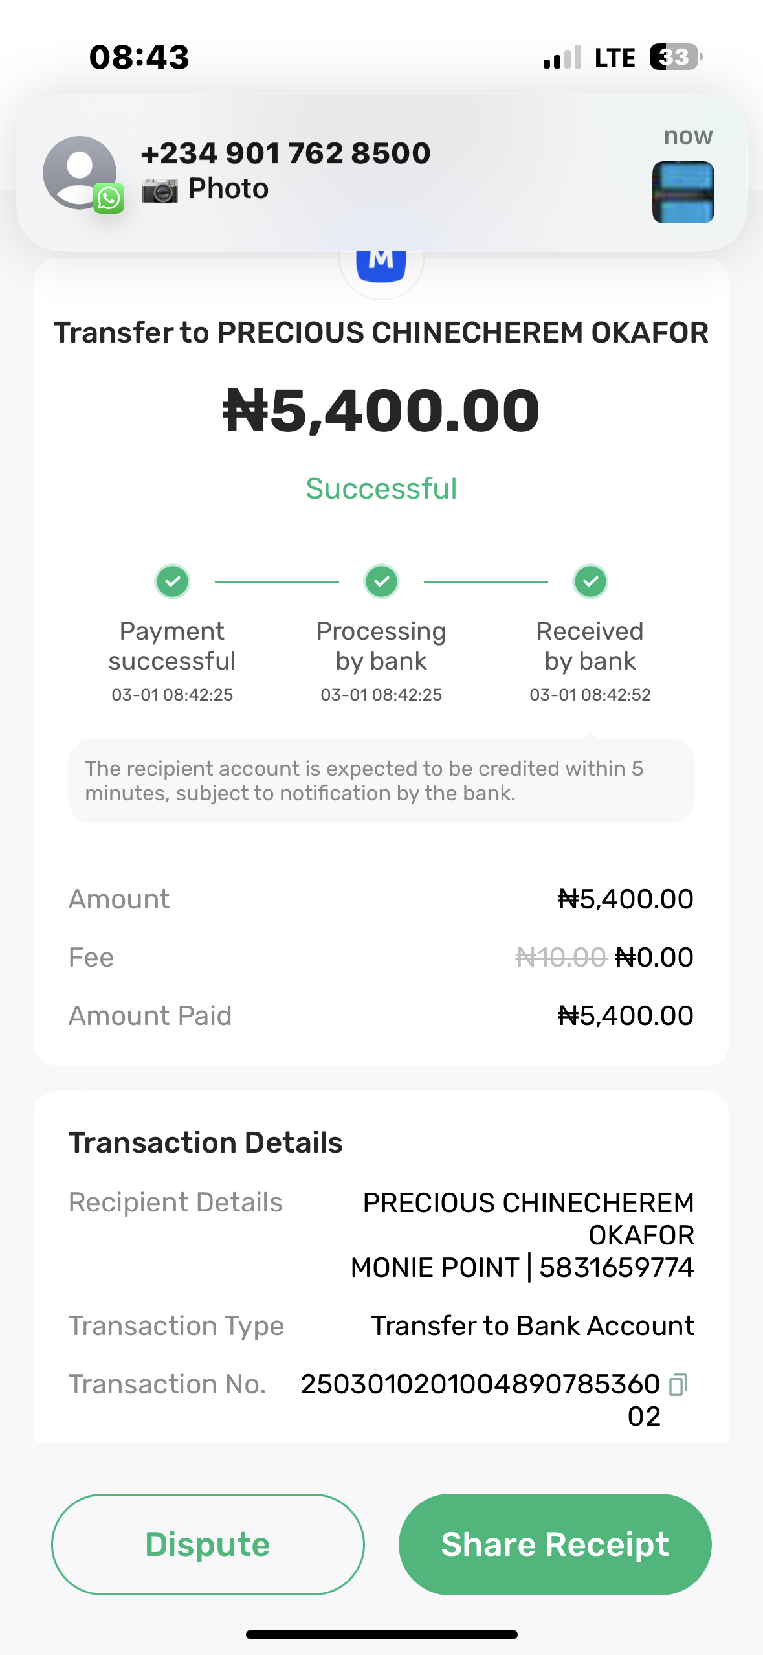The image size is (763, 1655).
Task: Tap the Payment successful green checkmark
Action: coord(172,581)
